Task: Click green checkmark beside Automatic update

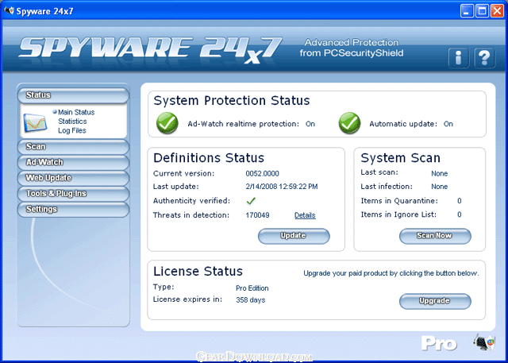Action: coord(349,123)
